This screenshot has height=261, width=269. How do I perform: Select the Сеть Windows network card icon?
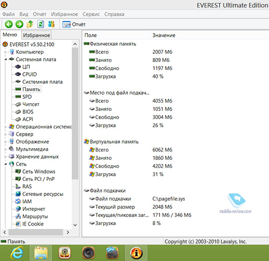18,171
